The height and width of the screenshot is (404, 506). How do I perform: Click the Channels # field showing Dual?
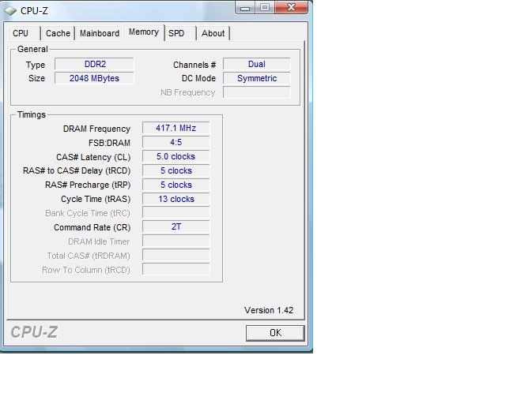click(x=256, y=64)
